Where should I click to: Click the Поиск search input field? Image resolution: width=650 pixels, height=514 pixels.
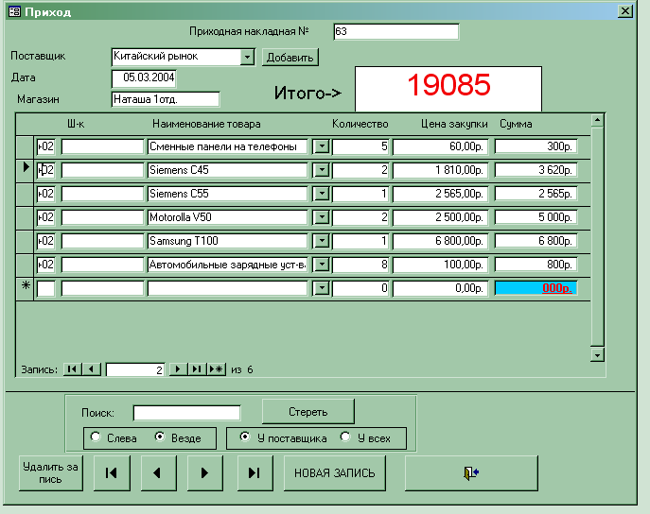click(x=186, y=412)
